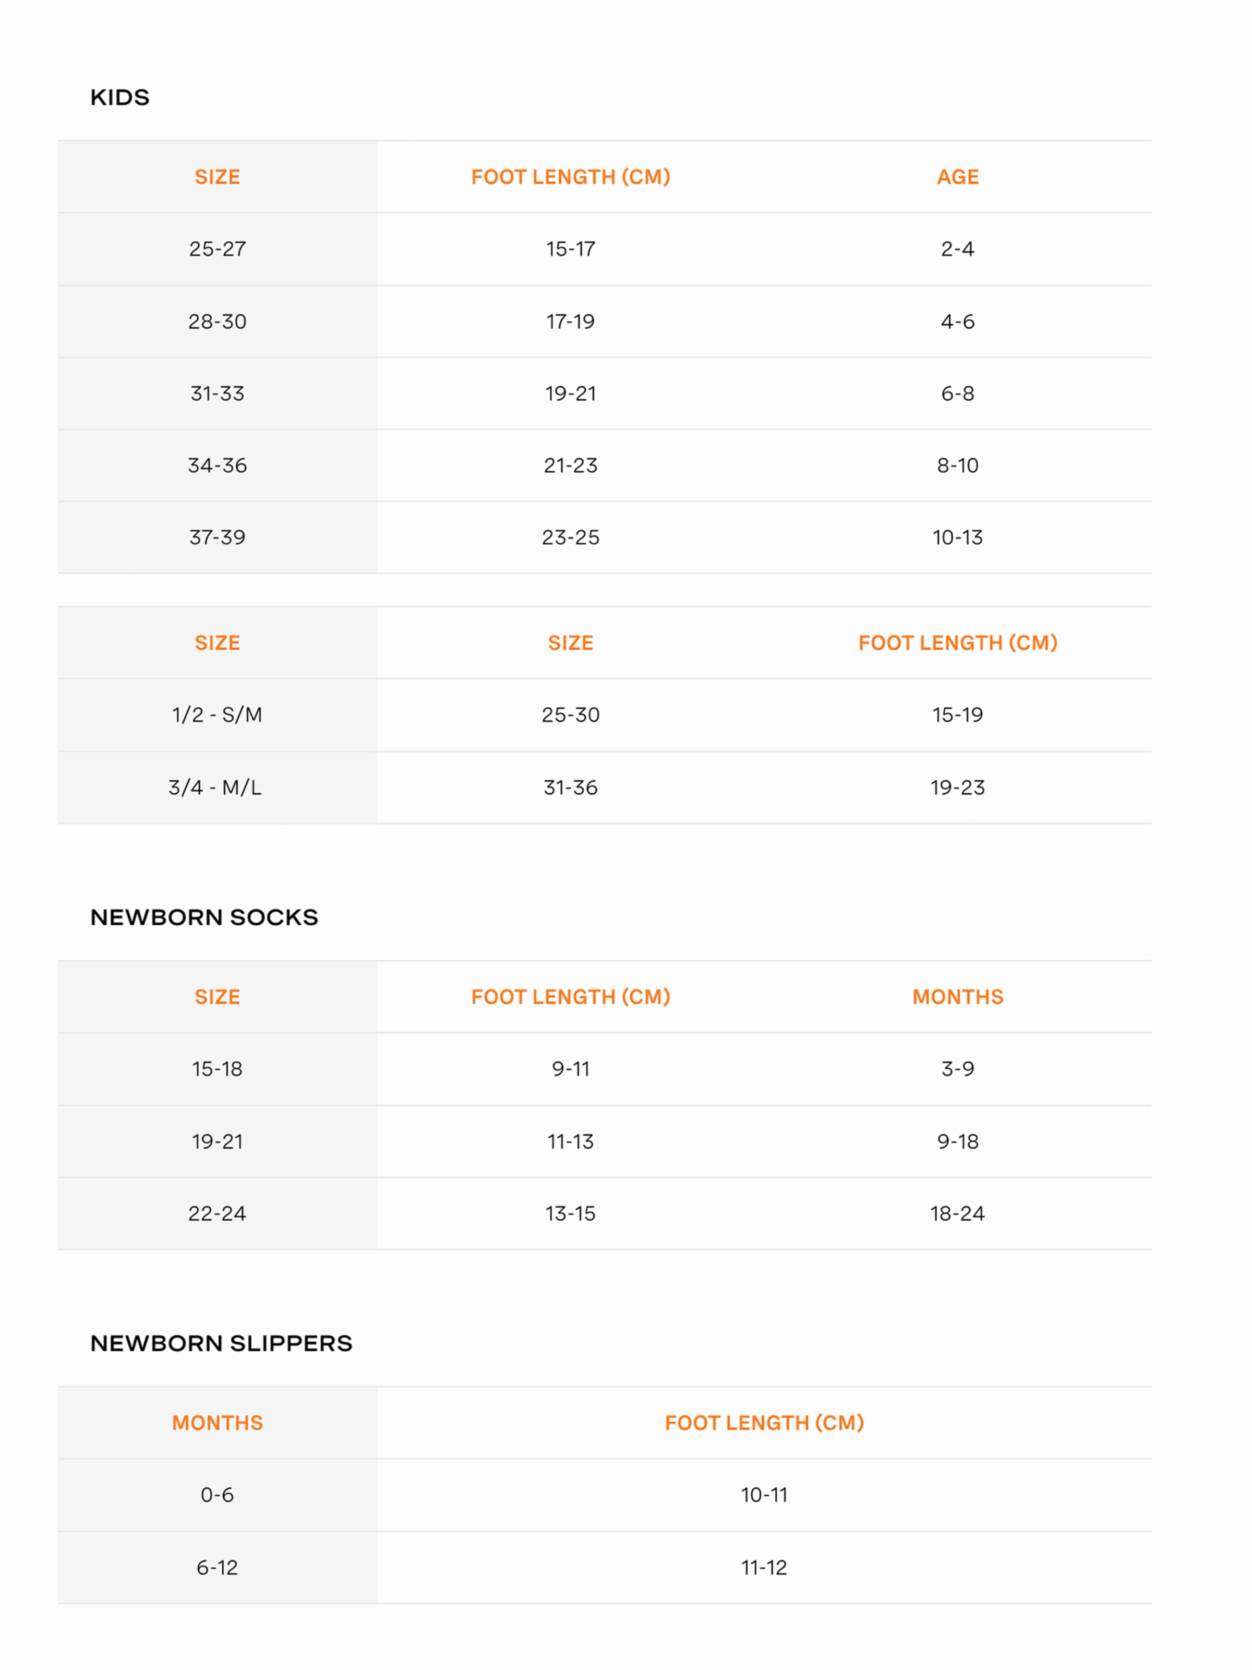The image size is (1252, 1670).
Task: Click the 31-36 size cell
Action: (570, 788)
